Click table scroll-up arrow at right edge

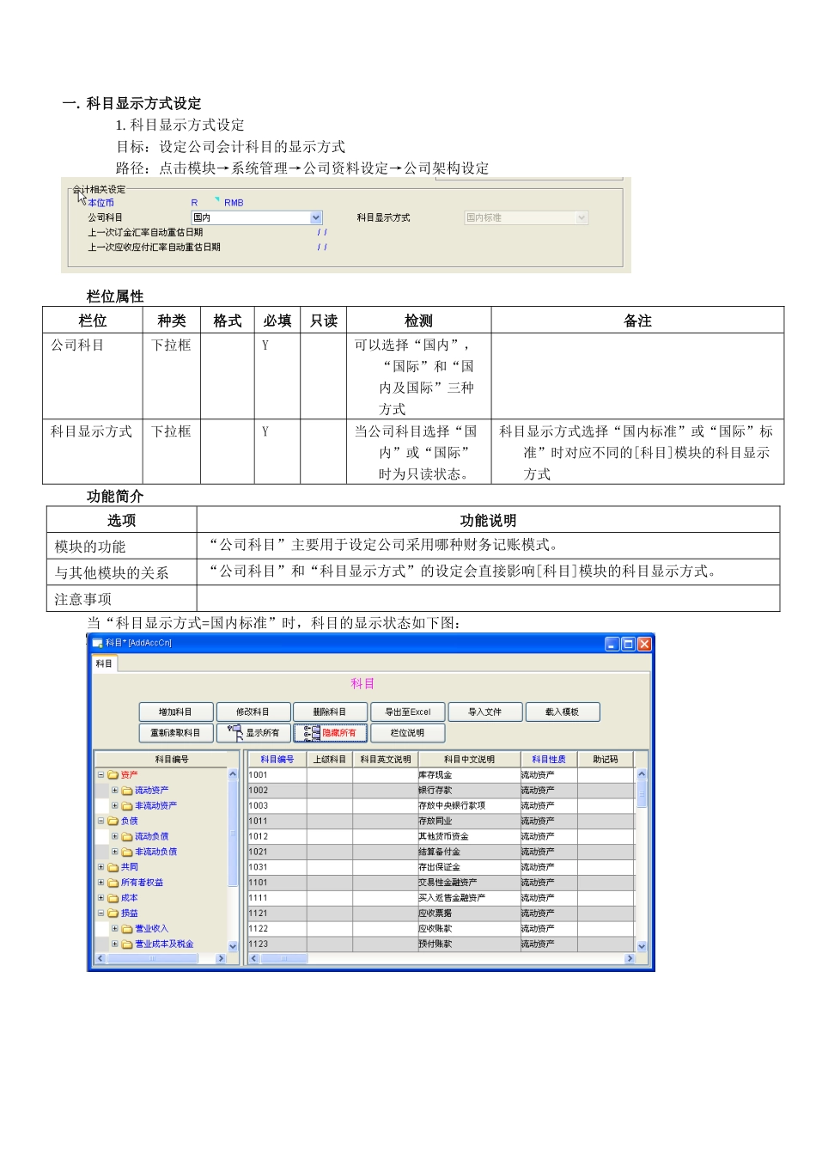tap(642, 774)
